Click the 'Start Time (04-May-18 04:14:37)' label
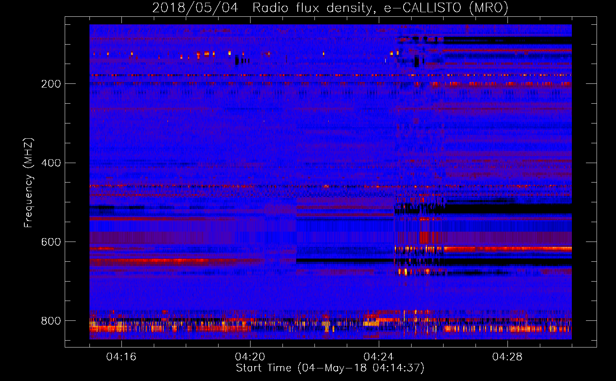Screen dimensions: 616x381 coord(330,368)
